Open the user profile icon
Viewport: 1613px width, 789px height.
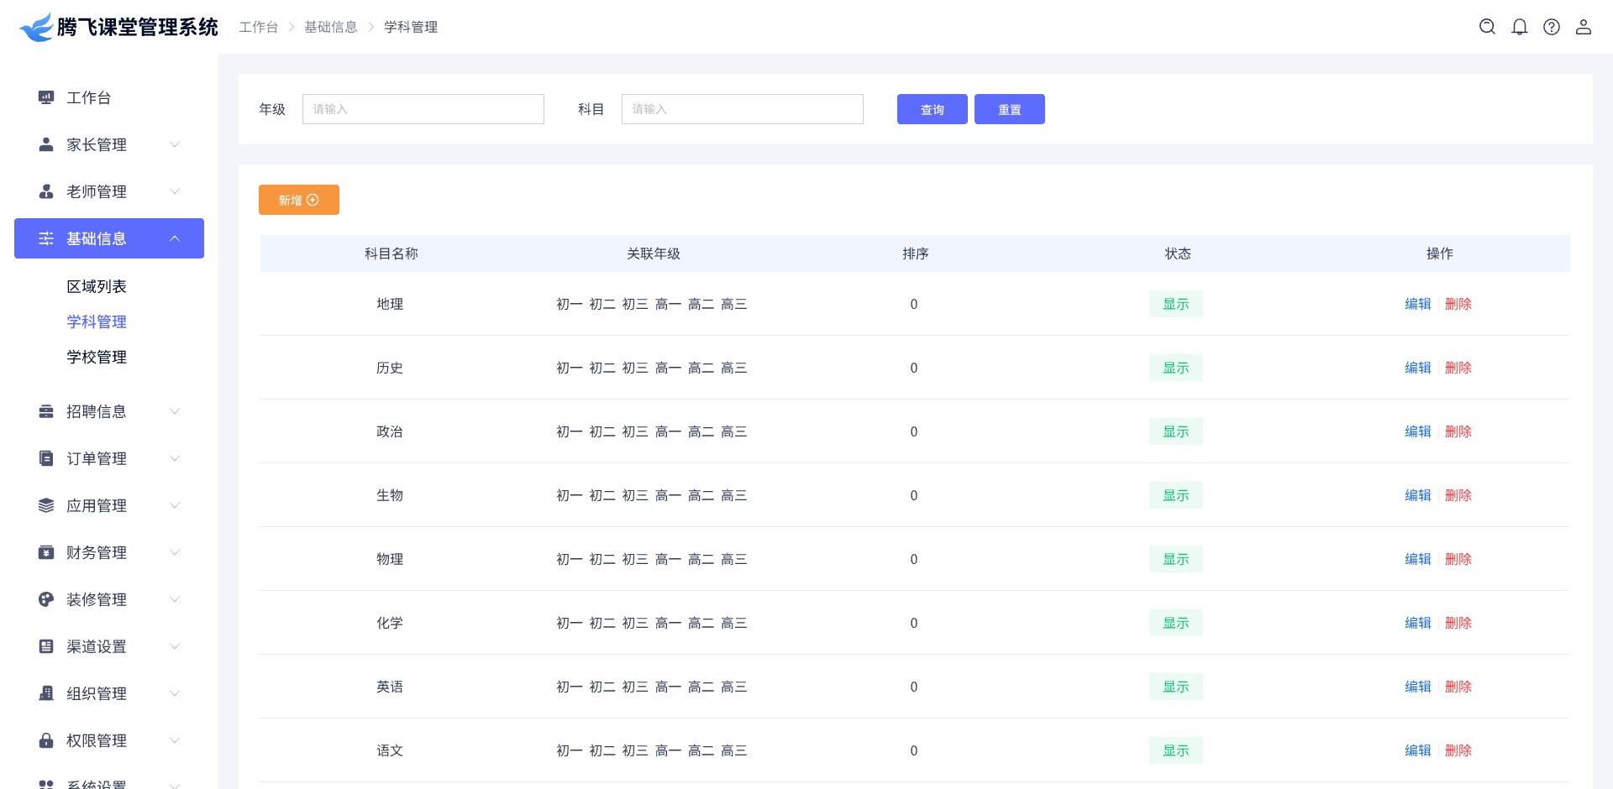click(1584, 27)
